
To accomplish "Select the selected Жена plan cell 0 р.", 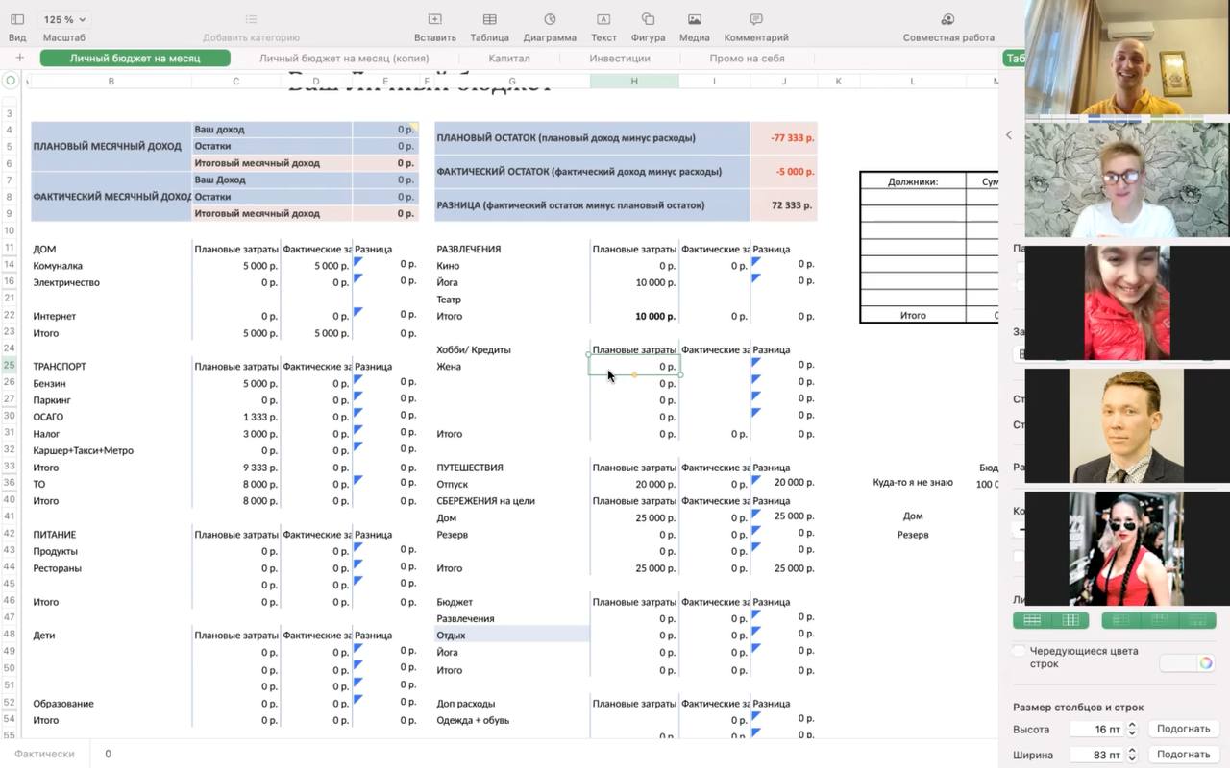I will [x=634, y=367].
